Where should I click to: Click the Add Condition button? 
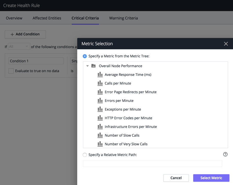click(x=25, y=34)
